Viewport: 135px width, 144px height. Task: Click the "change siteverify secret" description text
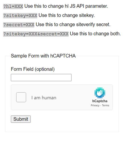click(85, 25)
